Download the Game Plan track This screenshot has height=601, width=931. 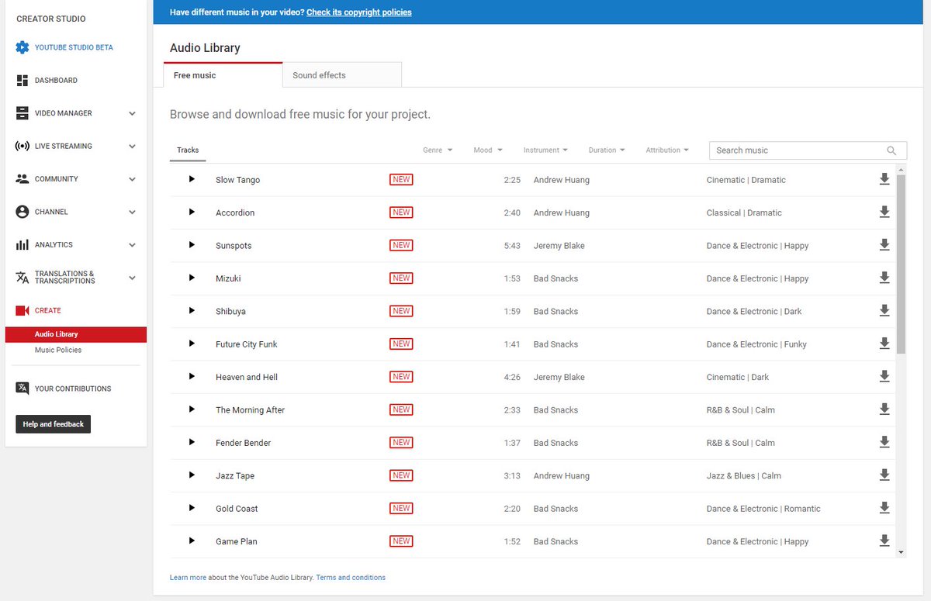pyautogui.click(x=884, y=541)
